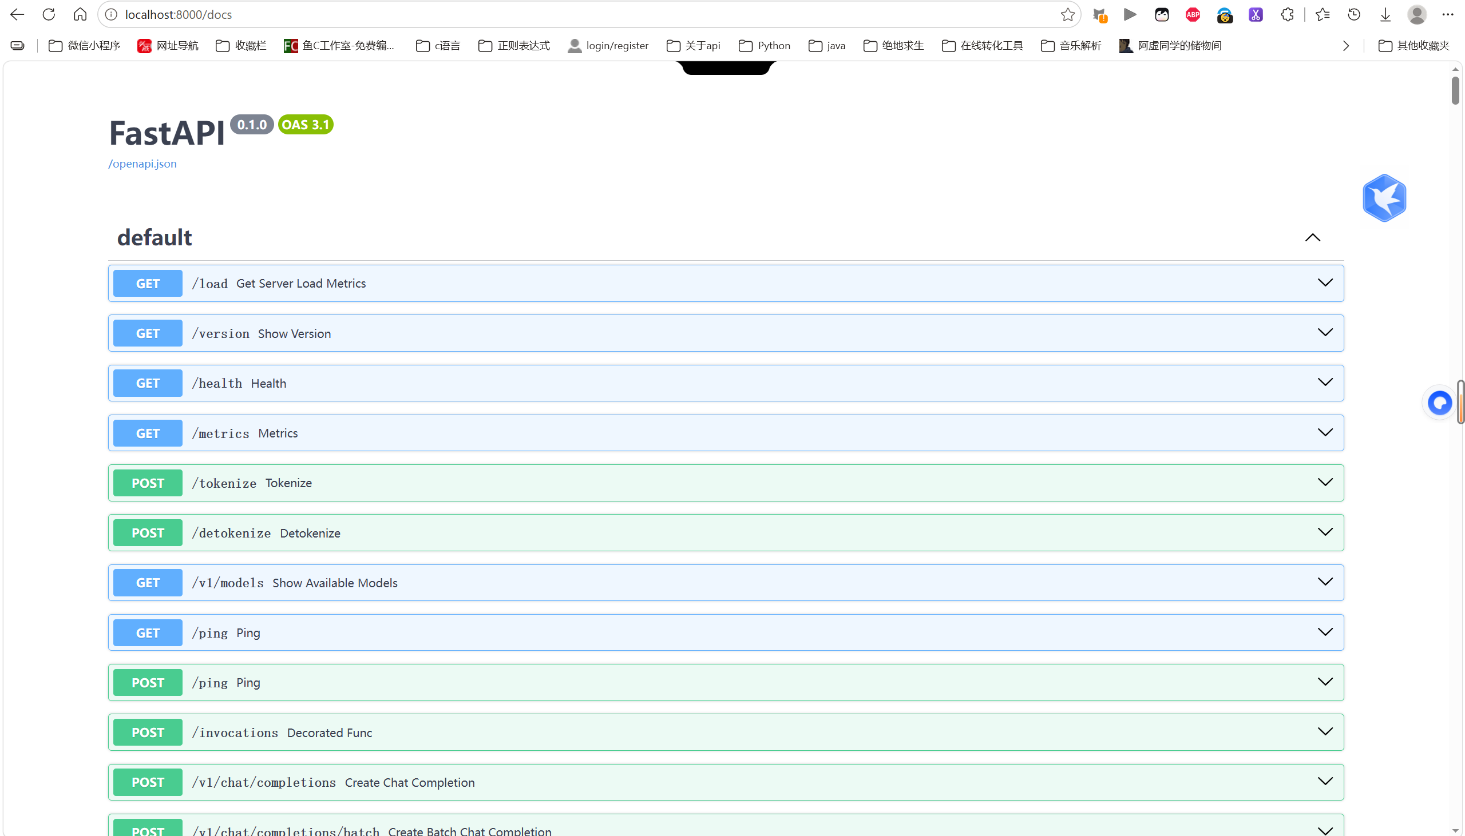Open the login/register bookmark
This screenshot has height=836, width=1465.
pos(608,45)
